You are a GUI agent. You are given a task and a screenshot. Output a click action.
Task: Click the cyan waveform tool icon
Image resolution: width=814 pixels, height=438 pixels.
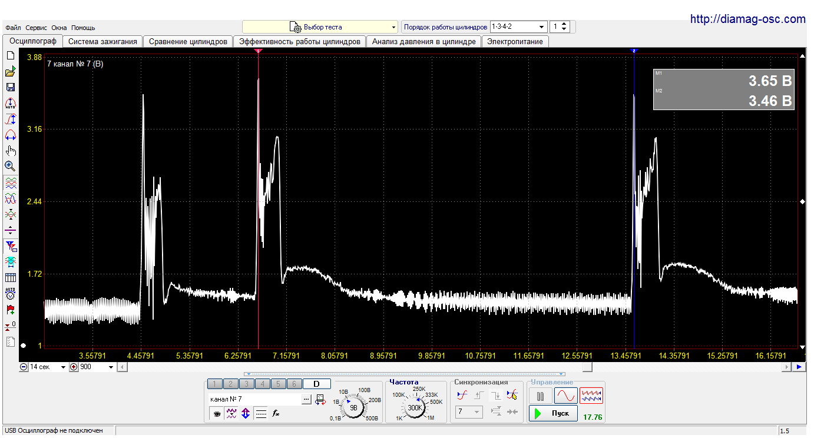tap(10, 261)
